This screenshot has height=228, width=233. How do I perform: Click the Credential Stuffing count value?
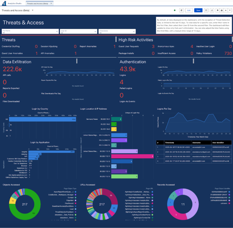[36, 46]
